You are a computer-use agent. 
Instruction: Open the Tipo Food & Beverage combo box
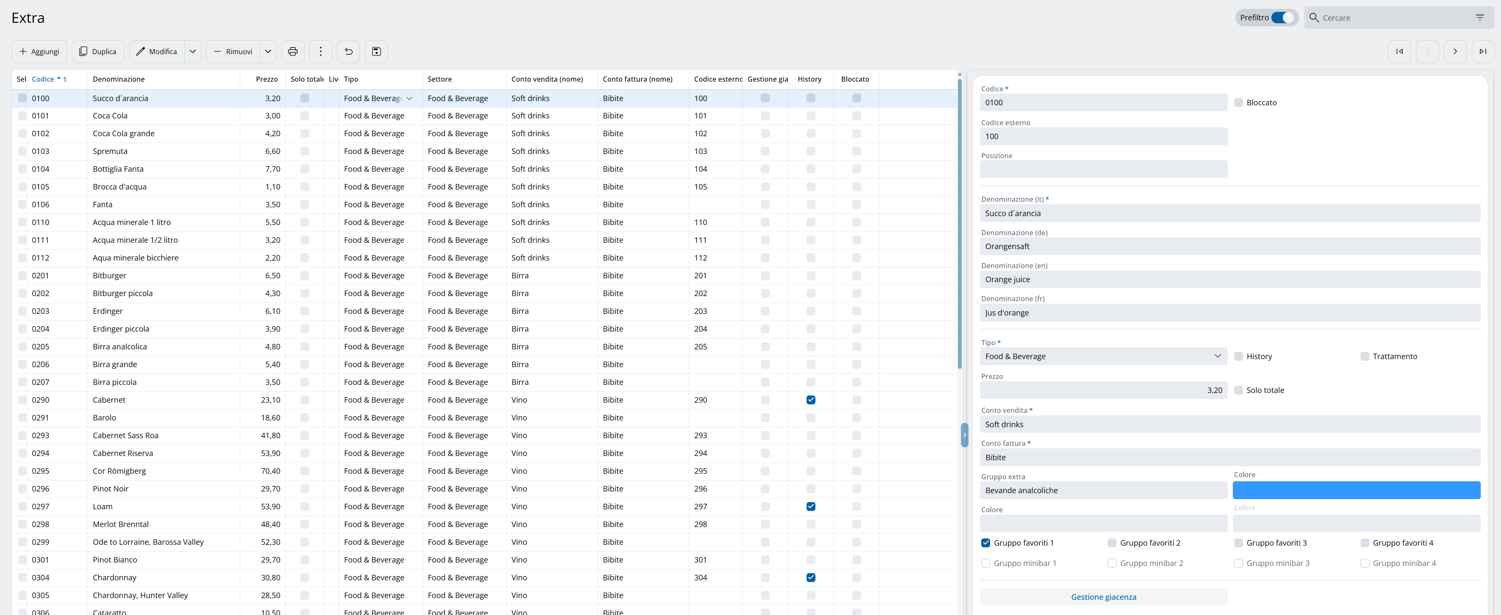(1103, 356)
